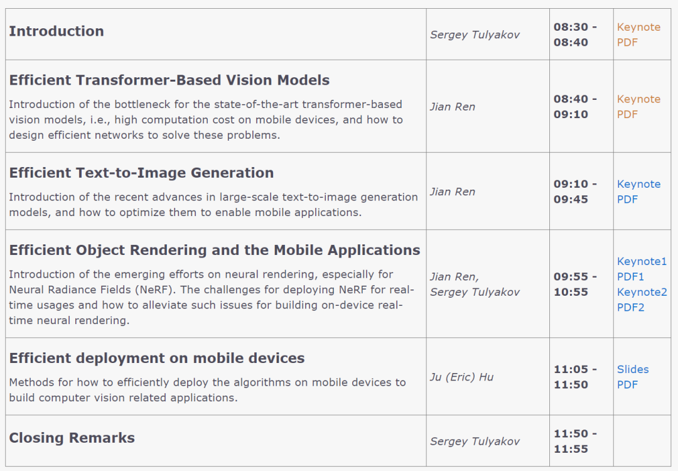Open Keynote for Efficient Text-to-Image Generation

click(x=638, y=184)
